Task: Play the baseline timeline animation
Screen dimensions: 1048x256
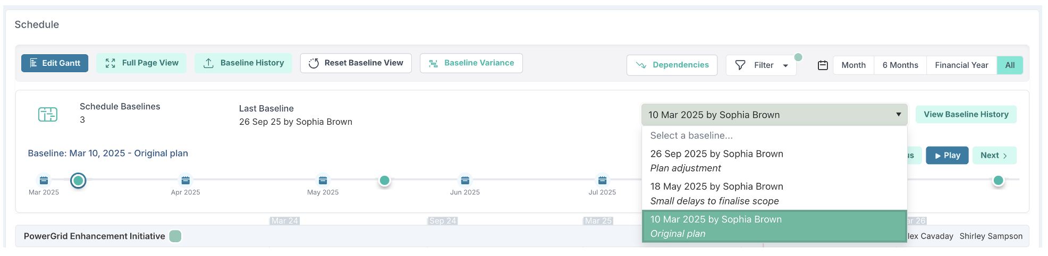Action: coord(947,156)
